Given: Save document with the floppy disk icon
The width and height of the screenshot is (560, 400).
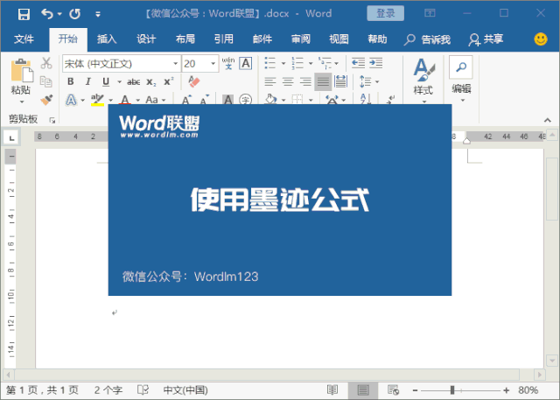Looking at the screenshot, I should (x=24, y=14).
